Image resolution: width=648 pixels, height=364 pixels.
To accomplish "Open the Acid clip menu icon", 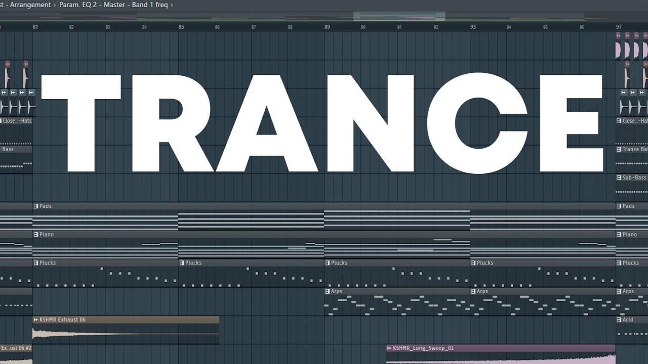I will click(x=619, y=320).
